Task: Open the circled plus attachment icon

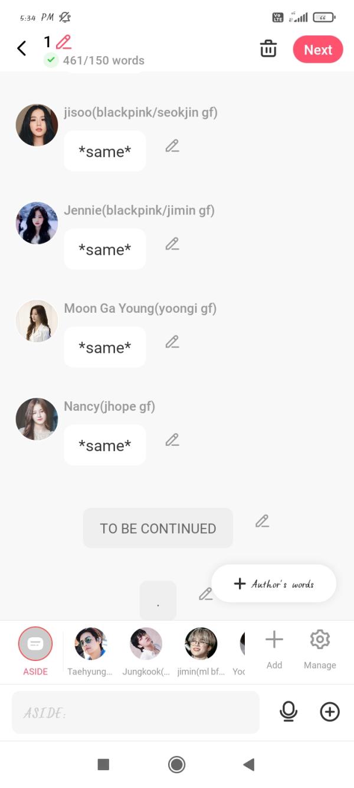Action: (330, 712)
